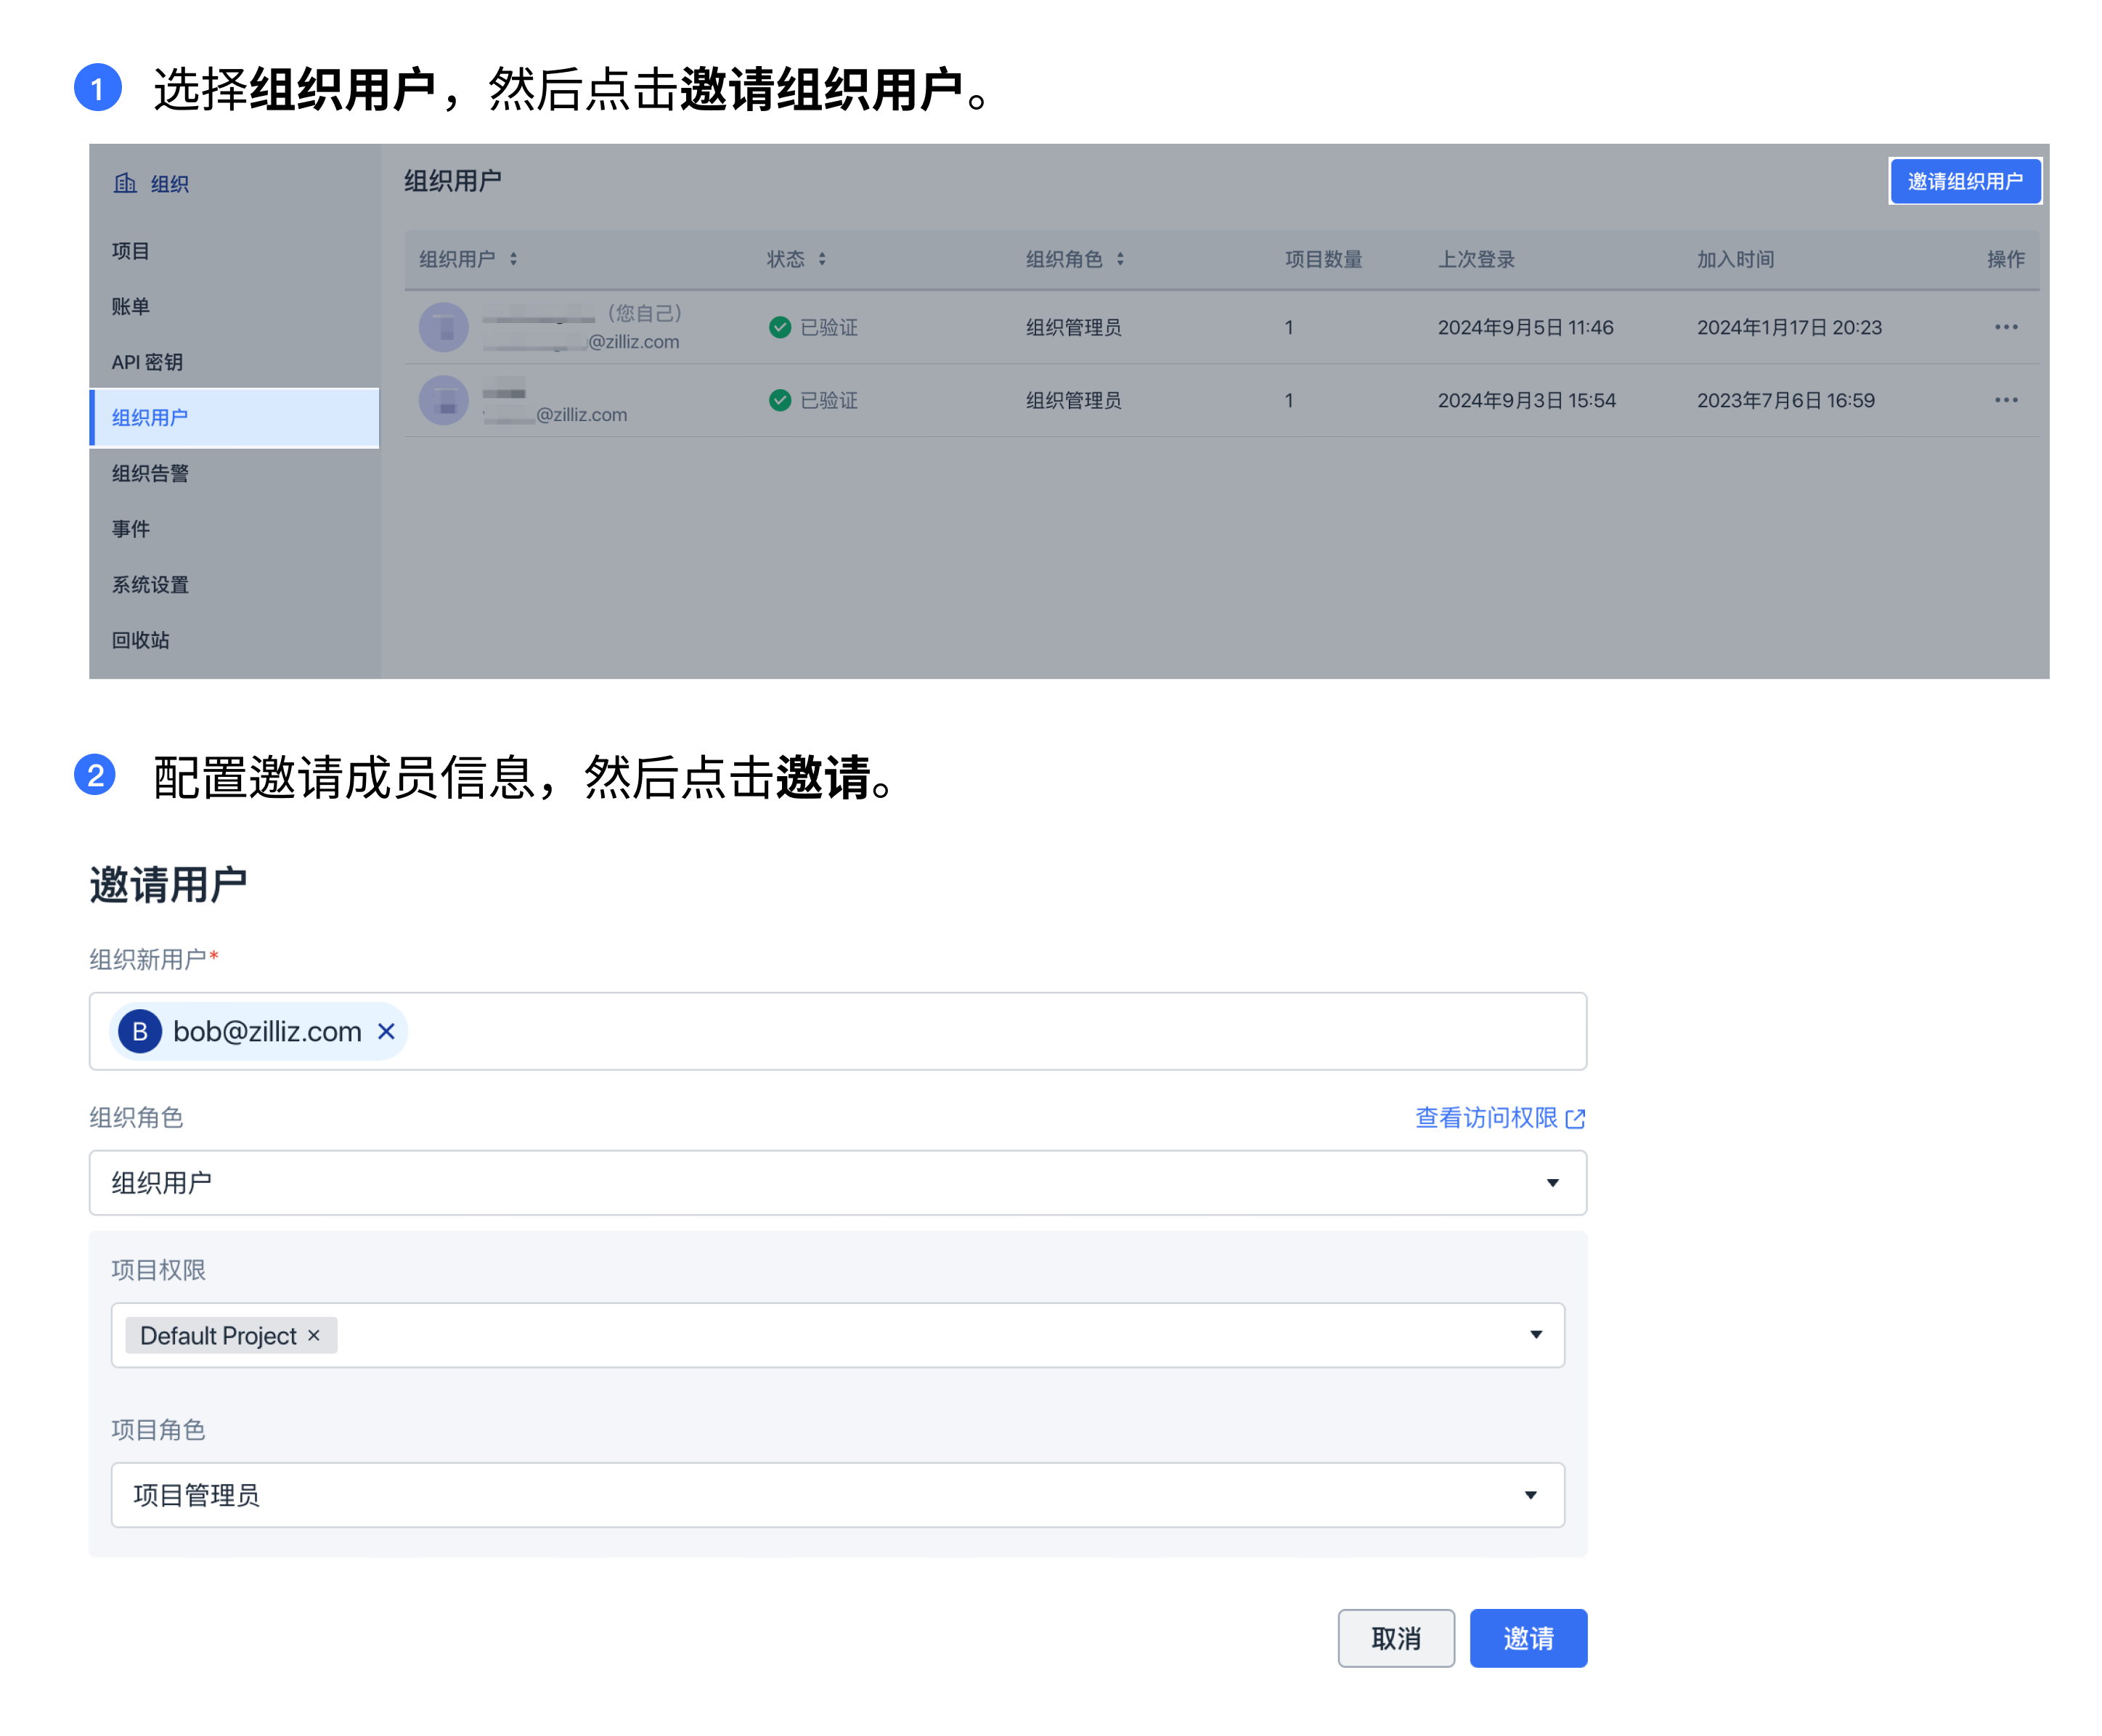2102x1736 pixels.
Task: Click the 上次登录 column header
Action: [1476, 259]
